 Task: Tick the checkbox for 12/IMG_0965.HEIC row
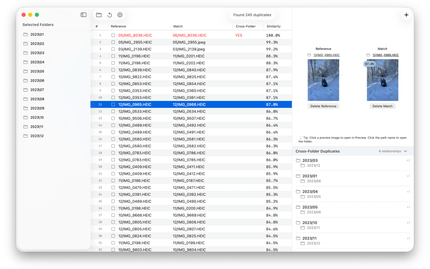pyautogui.click(x=113, y=105)
